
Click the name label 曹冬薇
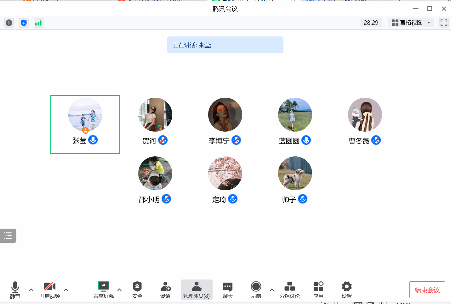[359, 141]
